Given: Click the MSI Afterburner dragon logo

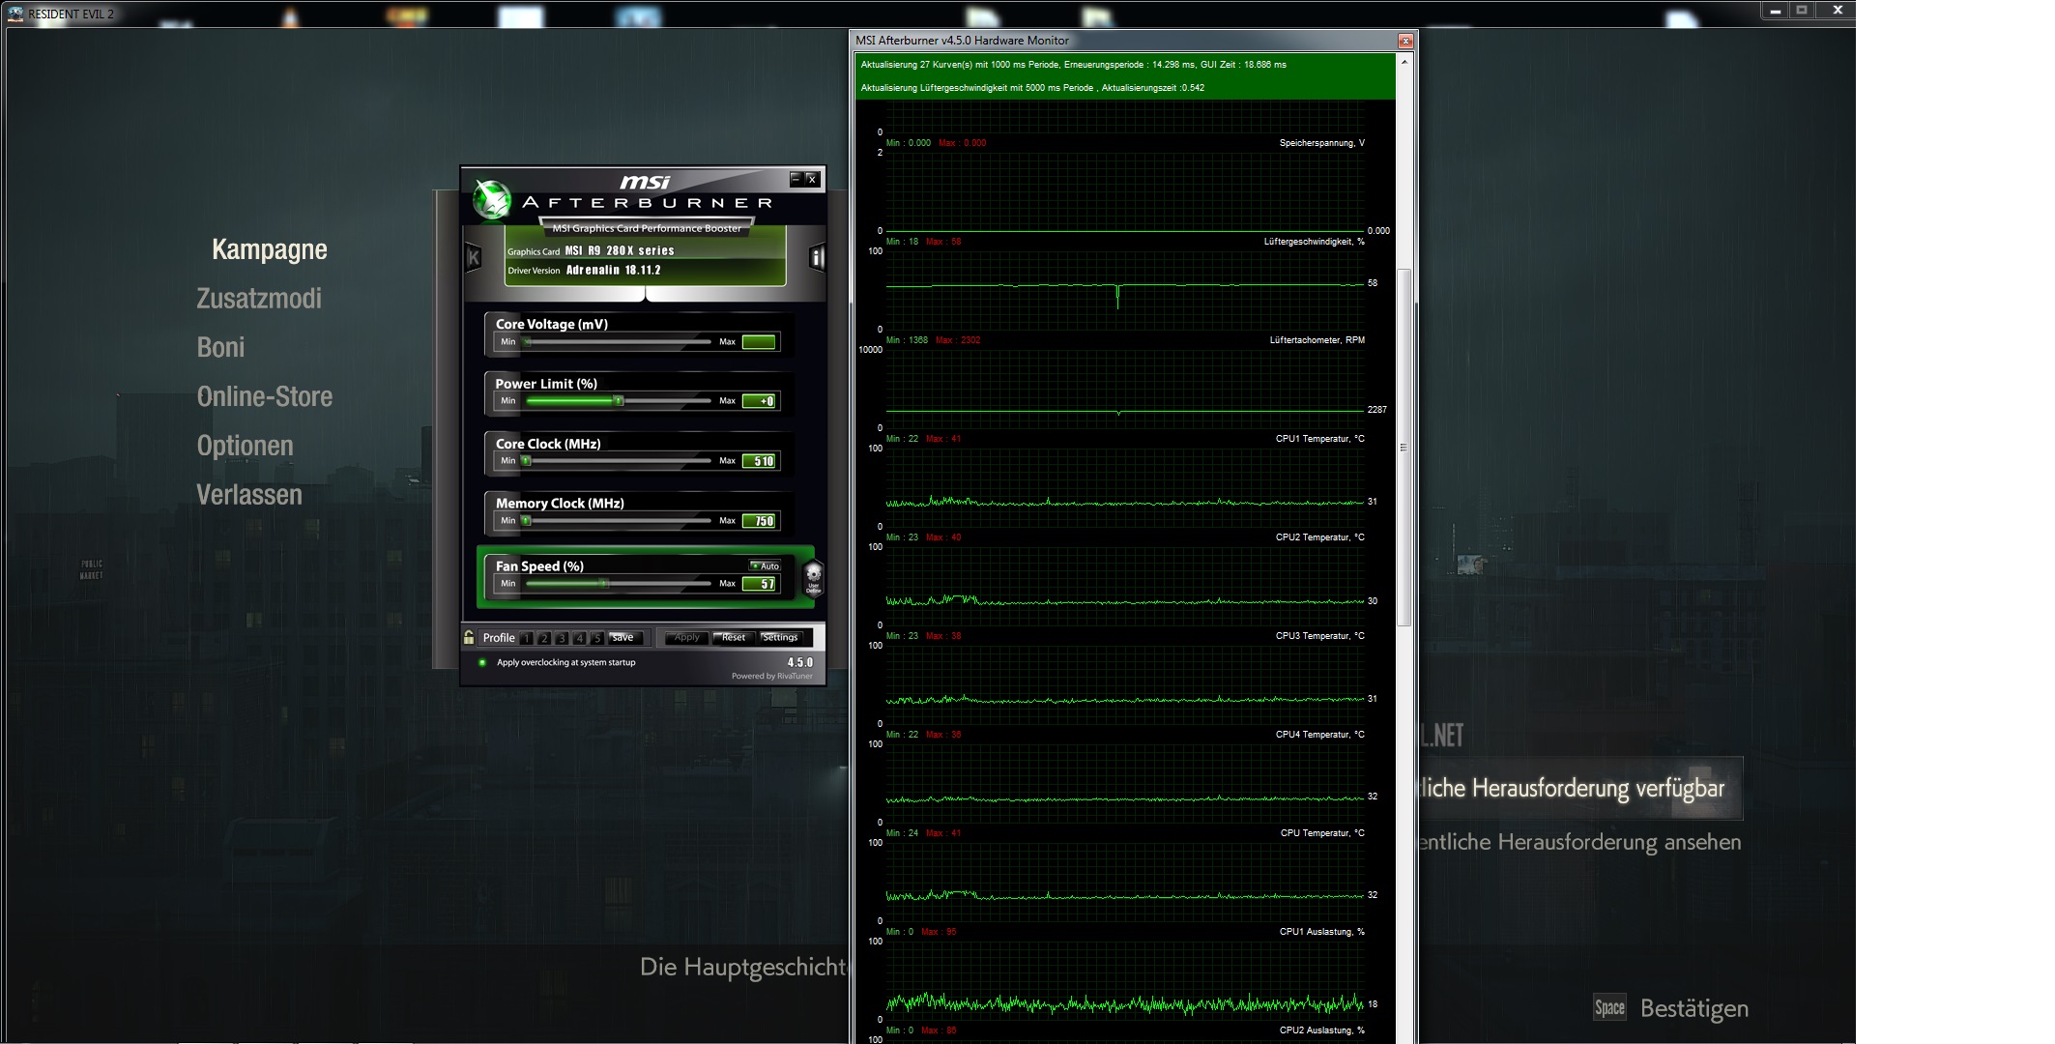Looking at the screenshot, I should point(492,199).
